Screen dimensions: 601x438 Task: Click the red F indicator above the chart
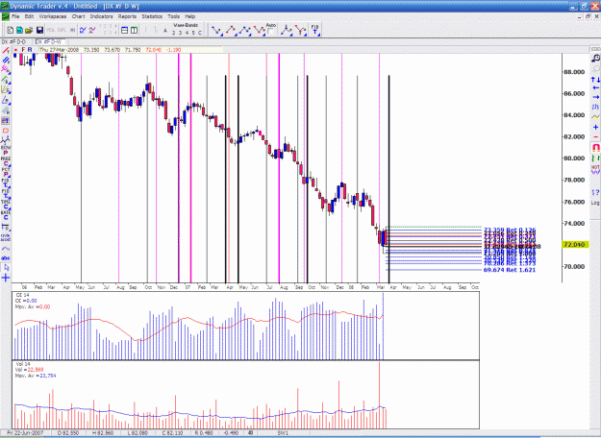23,50
